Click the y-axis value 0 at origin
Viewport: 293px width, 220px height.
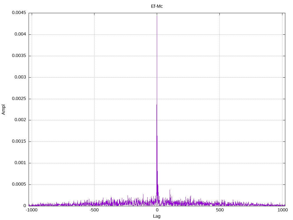click(x=25, y=206)
